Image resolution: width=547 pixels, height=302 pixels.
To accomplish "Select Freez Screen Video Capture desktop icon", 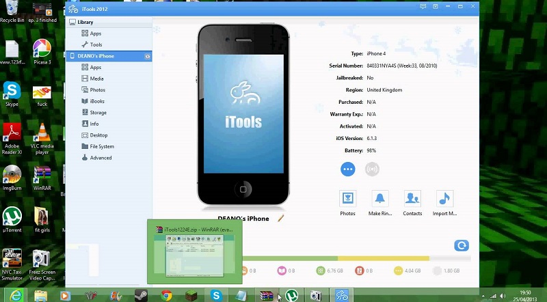I will click(x=42, y=264).
